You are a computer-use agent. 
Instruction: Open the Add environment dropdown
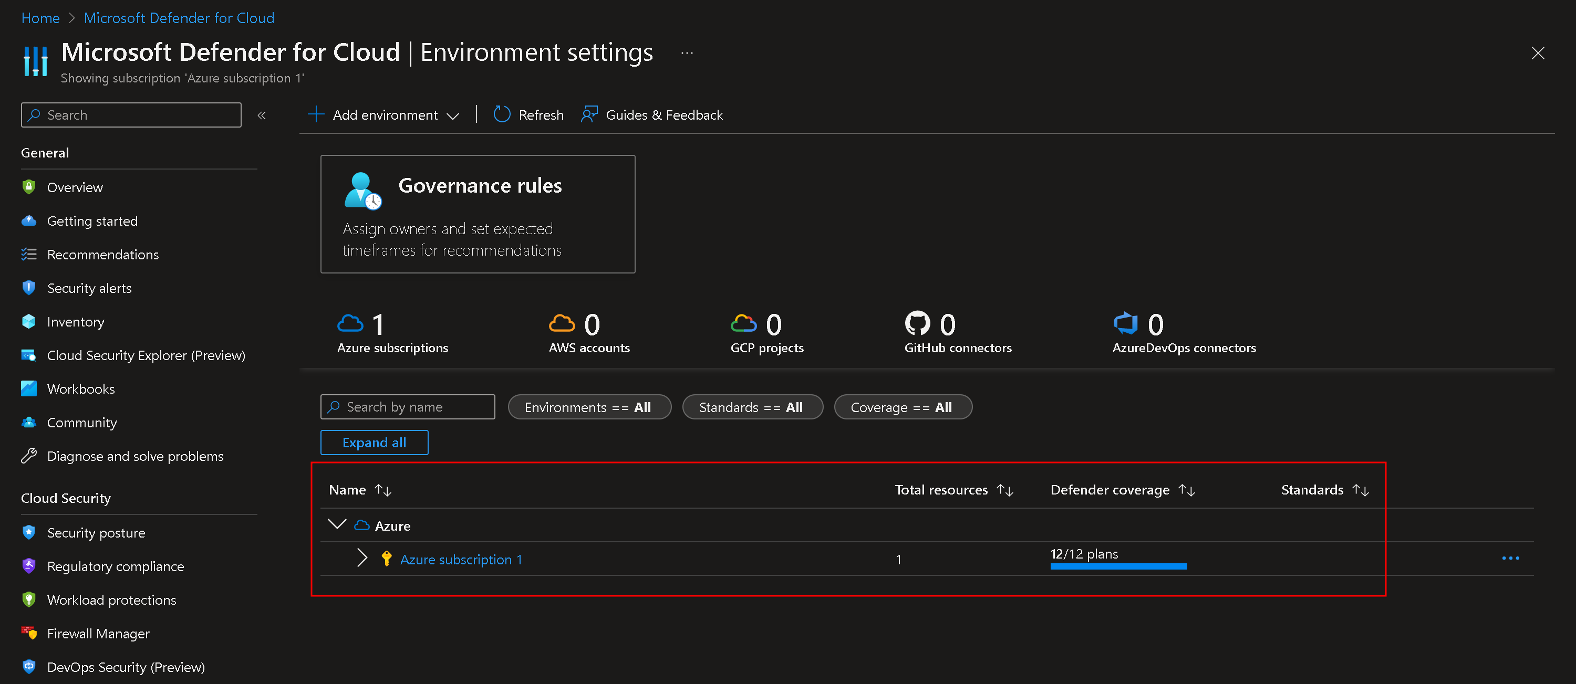(x=452, y=114)
